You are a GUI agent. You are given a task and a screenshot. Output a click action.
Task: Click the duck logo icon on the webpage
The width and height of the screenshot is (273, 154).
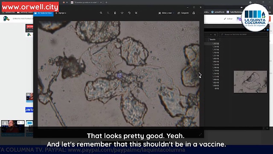[x=6, y=18]
